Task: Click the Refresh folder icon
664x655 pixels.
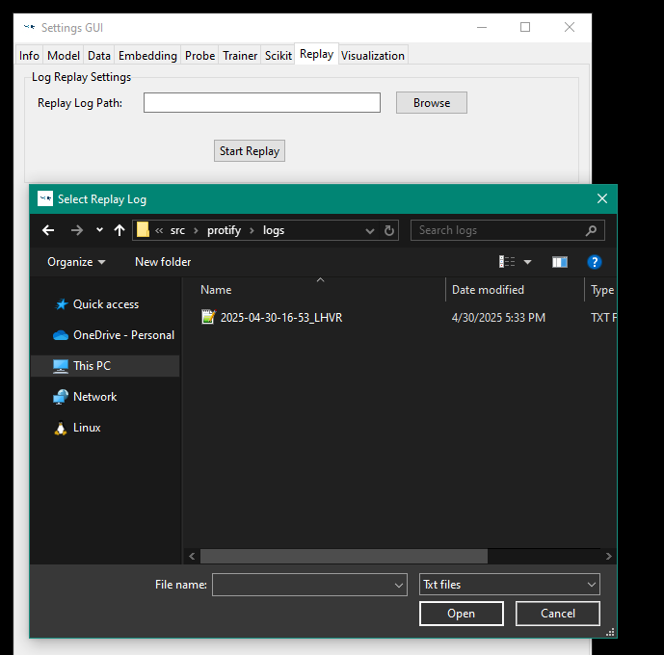Action: pos(389,230)
